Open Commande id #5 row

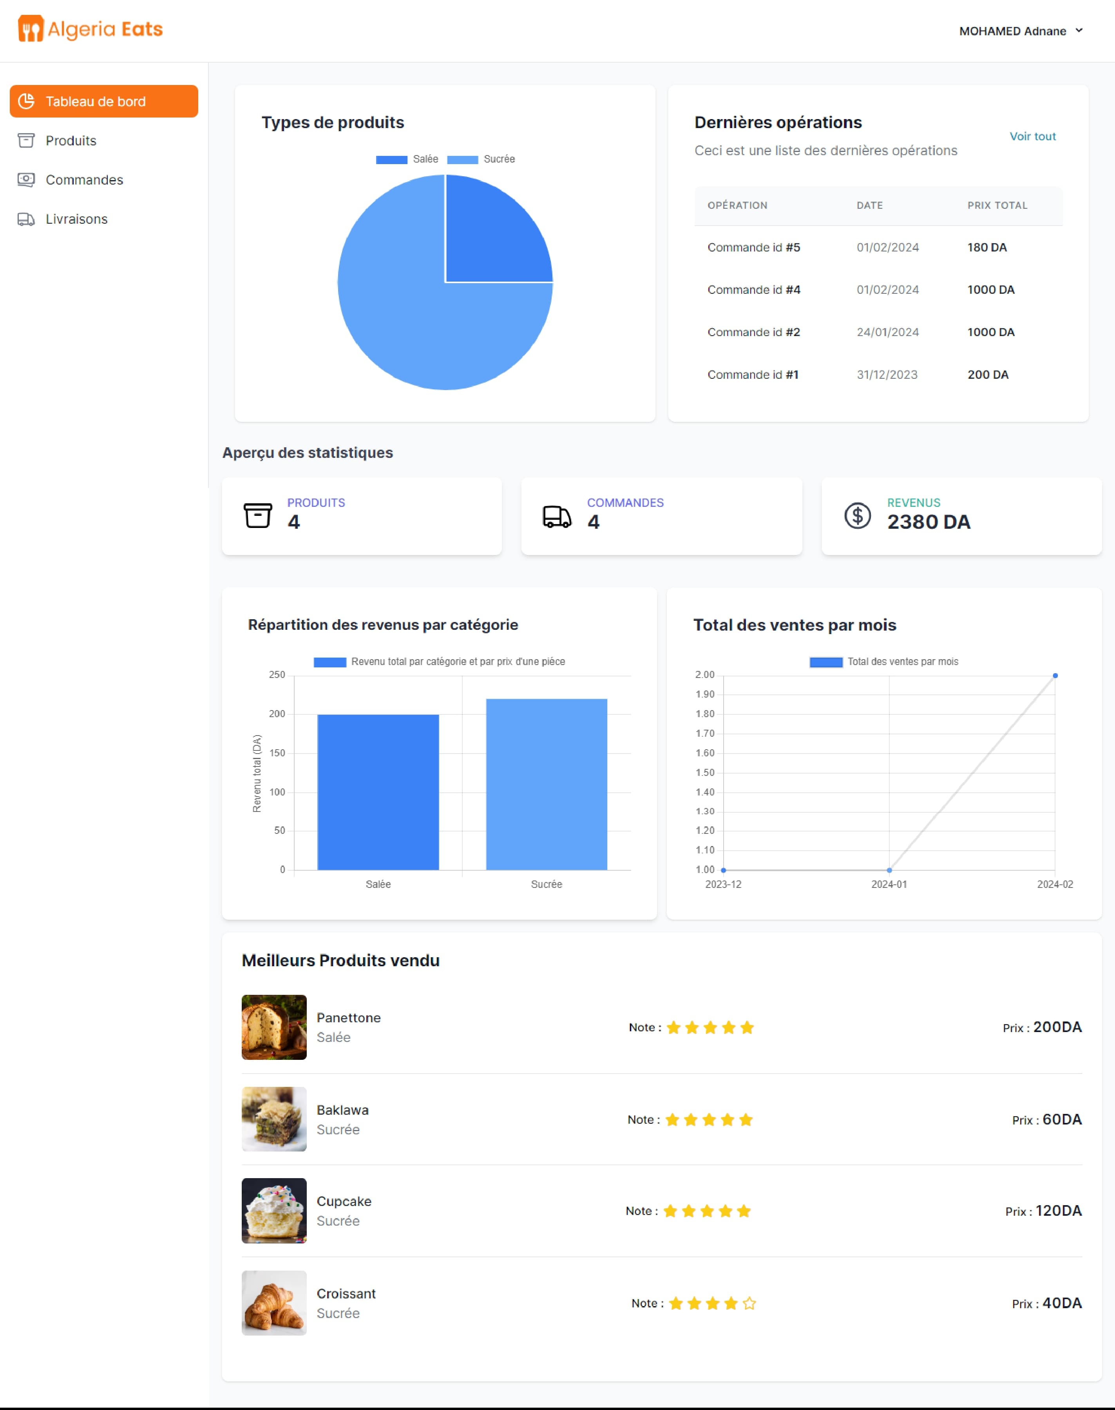tap(753, 247)
